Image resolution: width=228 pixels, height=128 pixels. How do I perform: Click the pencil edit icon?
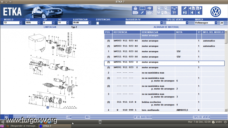click(142, 13)
